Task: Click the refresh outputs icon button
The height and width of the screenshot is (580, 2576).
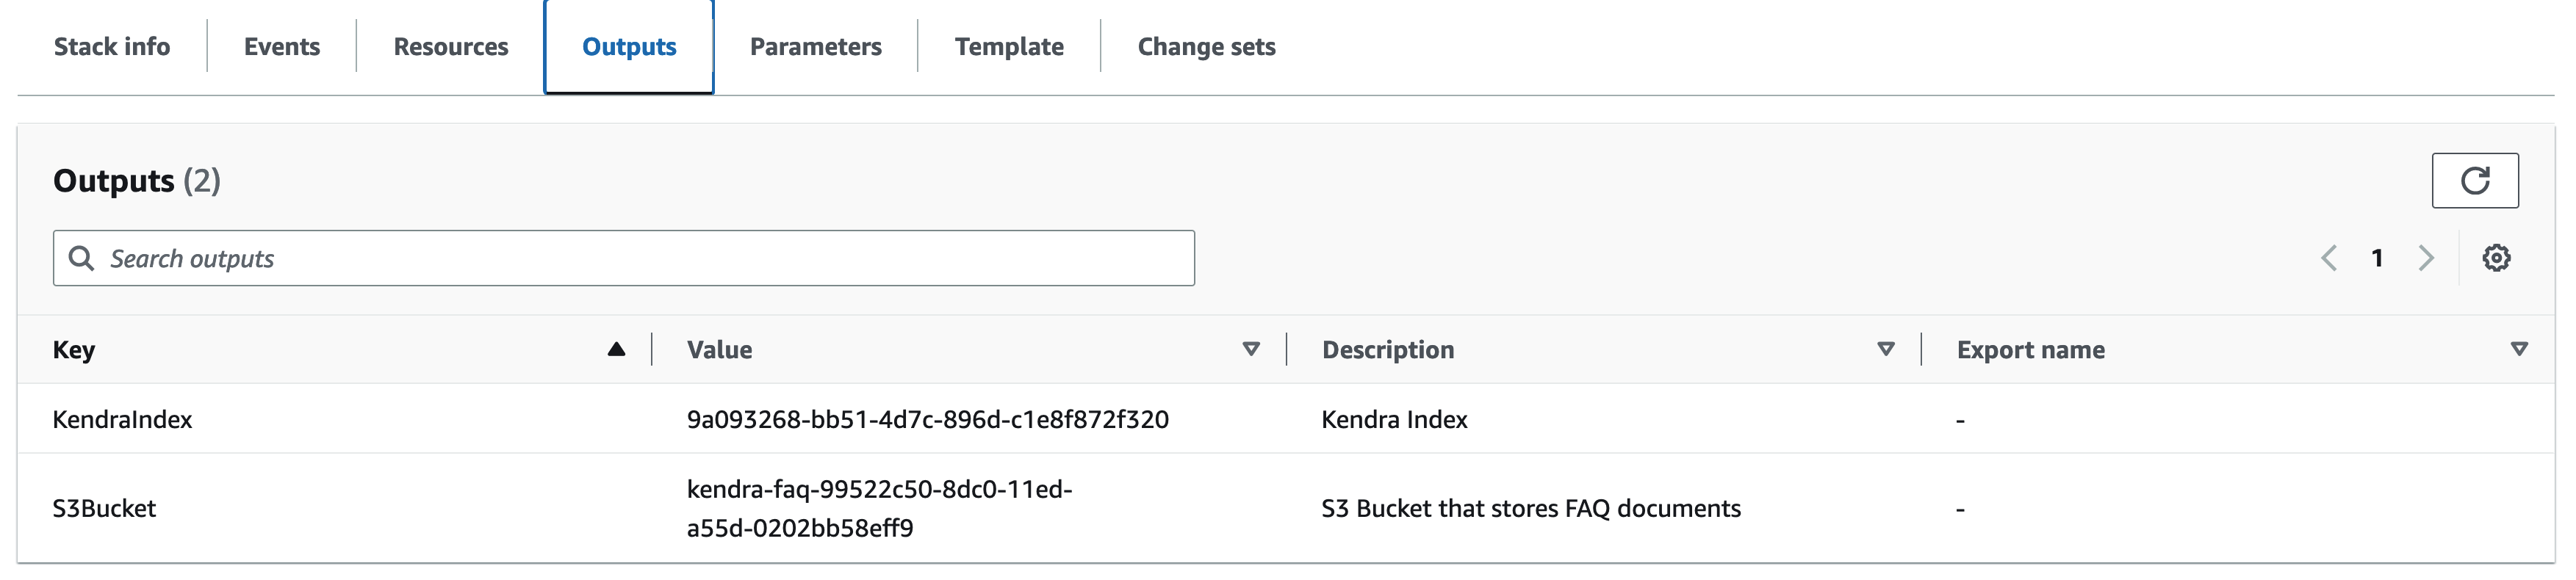Action: [x=2474, y=180]
